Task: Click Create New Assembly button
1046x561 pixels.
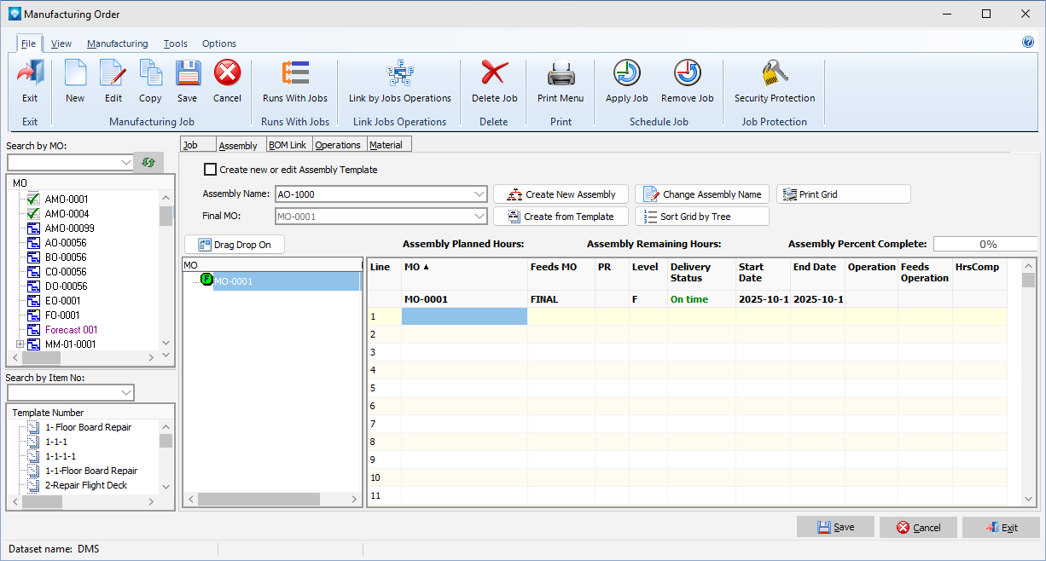Action: click(561, 194)
